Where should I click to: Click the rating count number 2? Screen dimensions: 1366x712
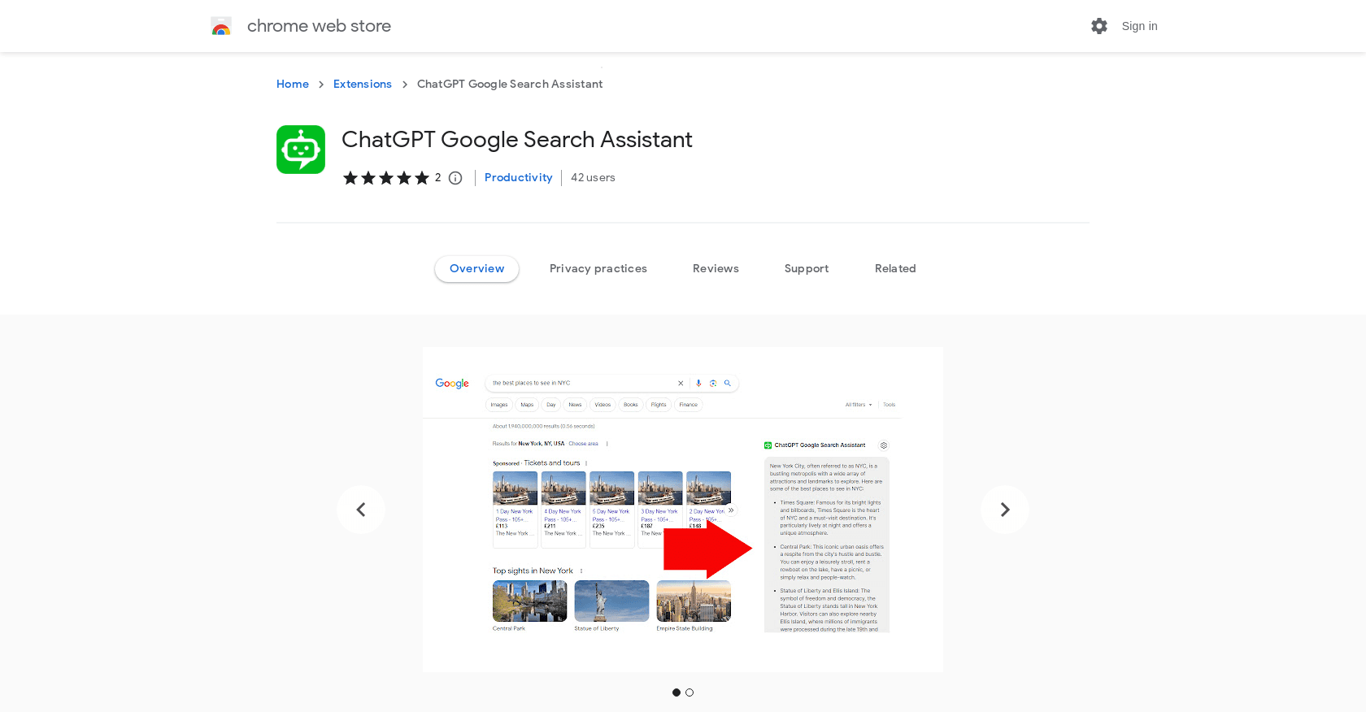click(x=437, y=178)
